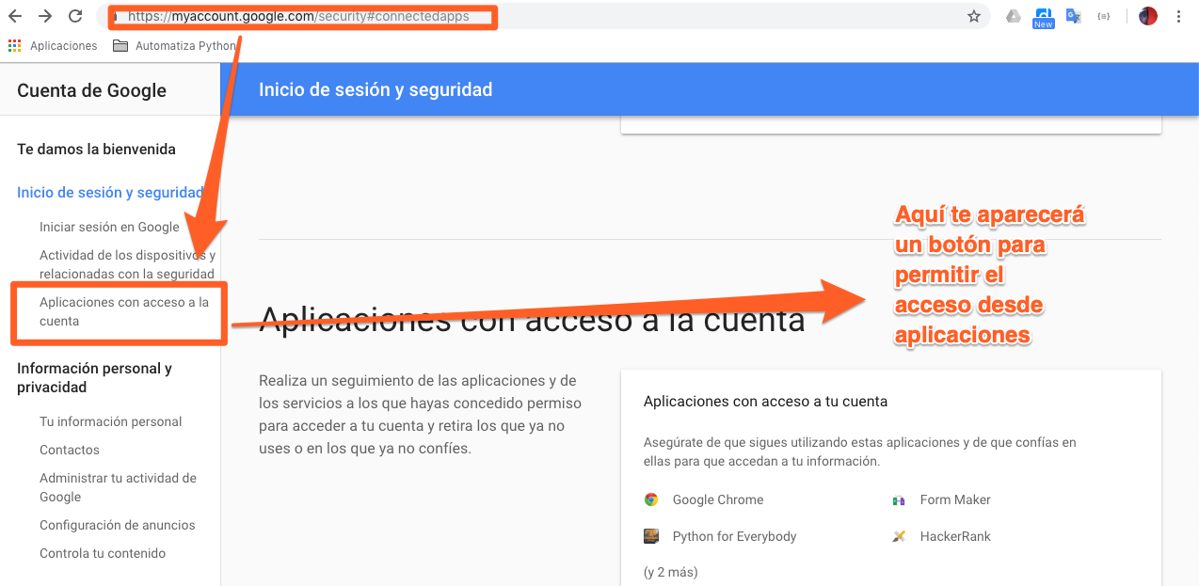Click the curly-braces extension icon
The height and width of the screenshot is (586, 1199).
tap(1104, 17)
